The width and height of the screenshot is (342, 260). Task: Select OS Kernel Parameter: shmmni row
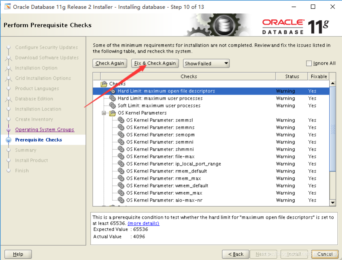pyautogui.click(x=211, y=149)
